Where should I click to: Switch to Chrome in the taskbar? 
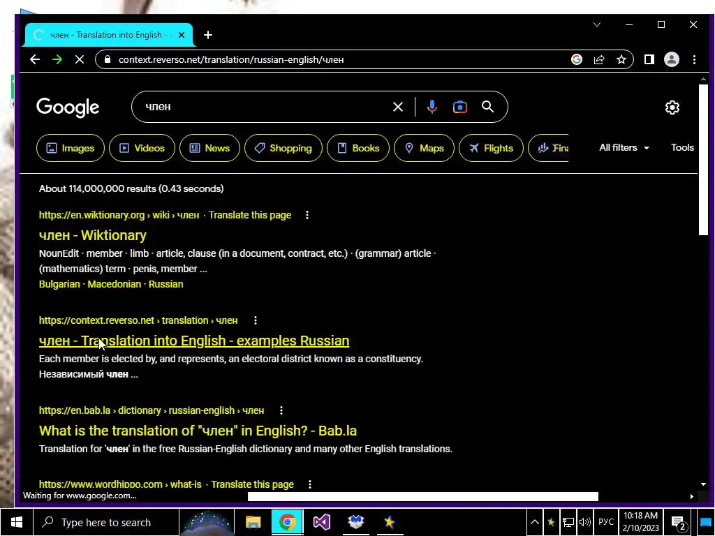[x=287, y=522]
